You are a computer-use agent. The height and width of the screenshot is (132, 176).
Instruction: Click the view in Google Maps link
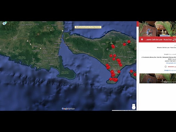[x=170, y=70]
